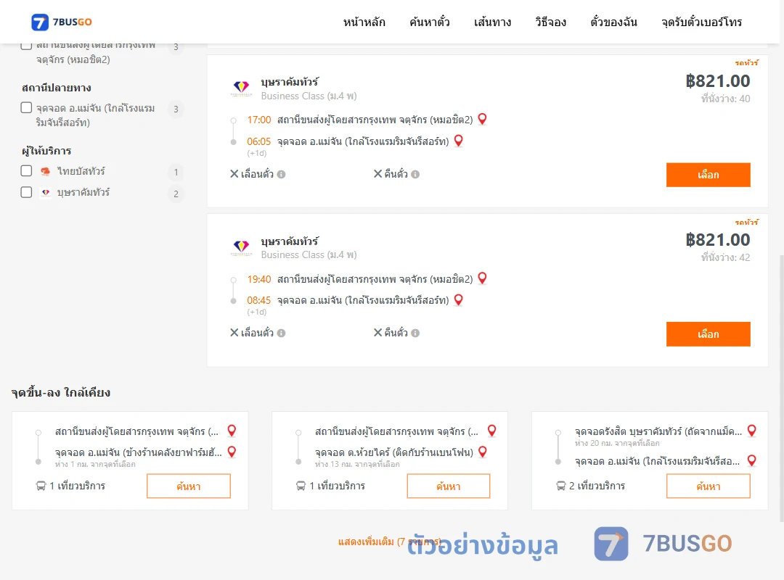Viewport: 784px width, 580px height.
Task: Click ค้นหา for ข้างร้านคลังยาฟาร์มฮั nearby route
Action: (189, 486)
